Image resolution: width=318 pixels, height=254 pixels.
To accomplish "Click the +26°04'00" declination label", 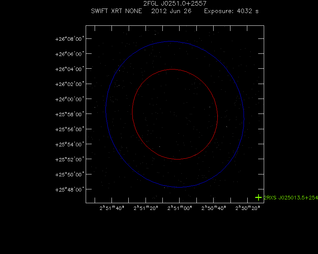I will (70, 69).
